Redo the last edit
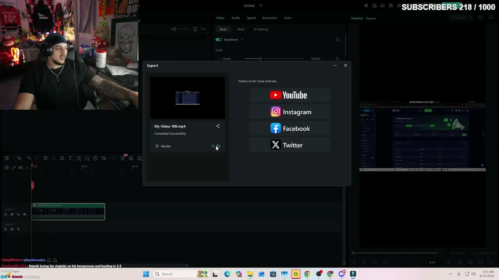Screen dimensions: 499x280 pyautogui.click(x=37, y=158)
